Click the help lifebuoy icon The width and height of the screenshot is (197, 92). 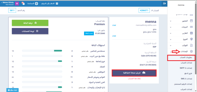[36, 3]
